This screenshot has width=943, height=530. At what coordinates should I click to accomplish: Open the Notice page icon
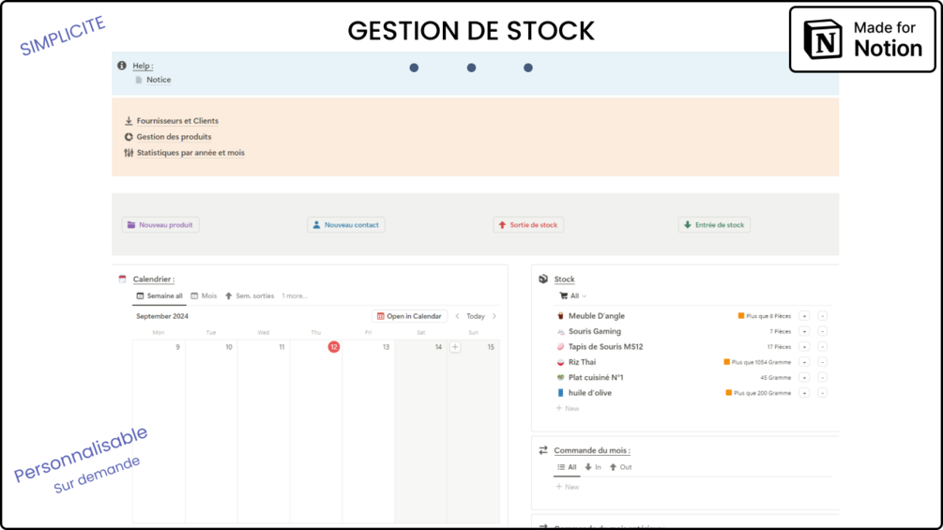(x=139, y=80)
